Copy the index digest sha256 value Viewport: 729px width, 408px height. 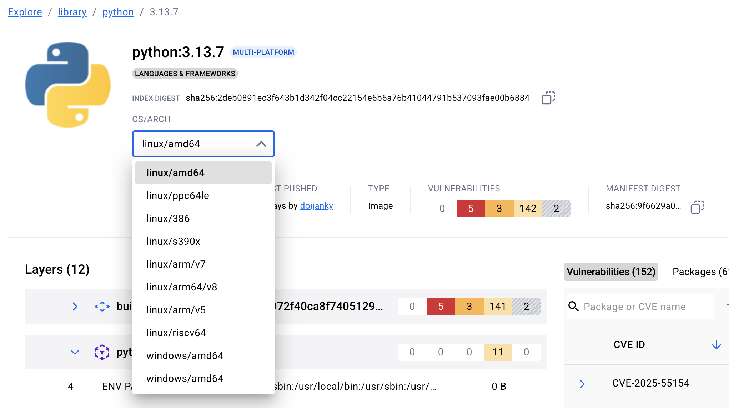pos(548,98)
